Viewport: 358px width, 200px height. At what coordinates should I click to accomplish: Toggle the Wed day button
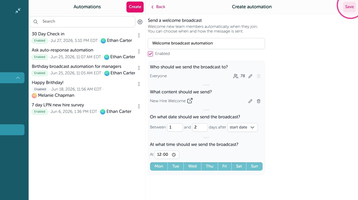[x=192, y=166]
